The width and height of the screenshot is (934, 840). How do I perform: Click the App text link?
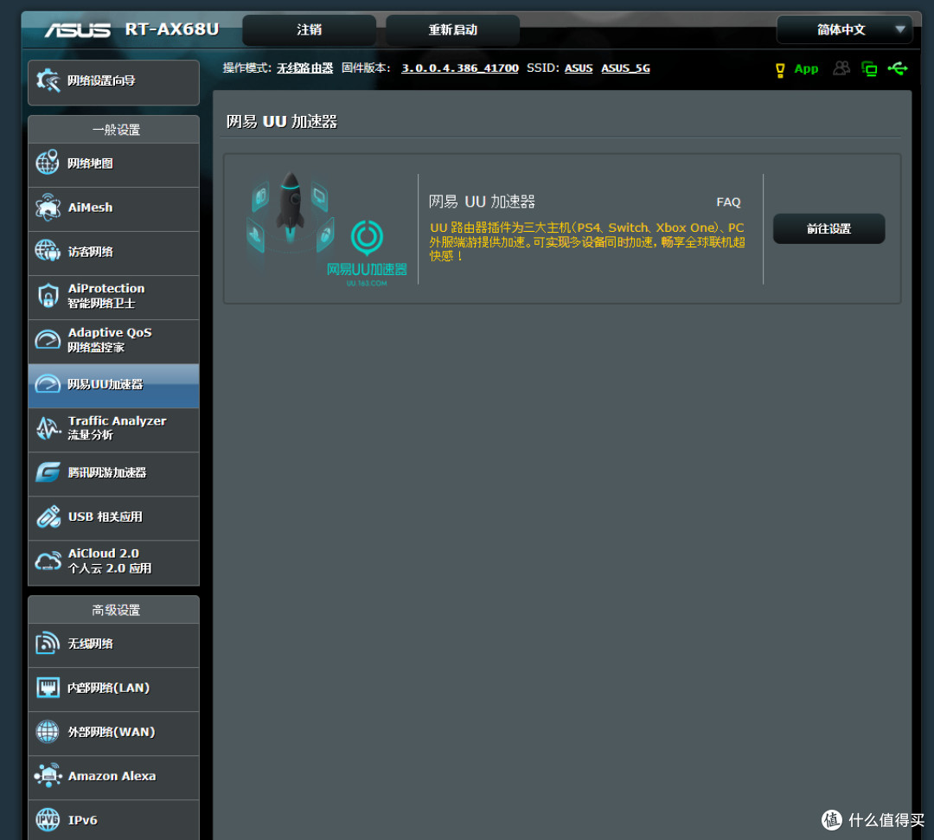[806, 69]
